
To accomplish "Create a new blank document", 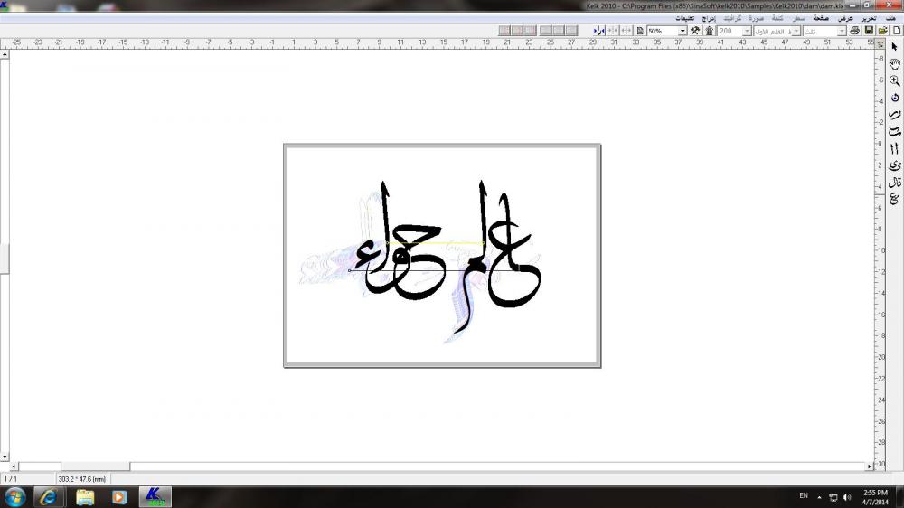I will pyautogui.click(x=896, y=31).
